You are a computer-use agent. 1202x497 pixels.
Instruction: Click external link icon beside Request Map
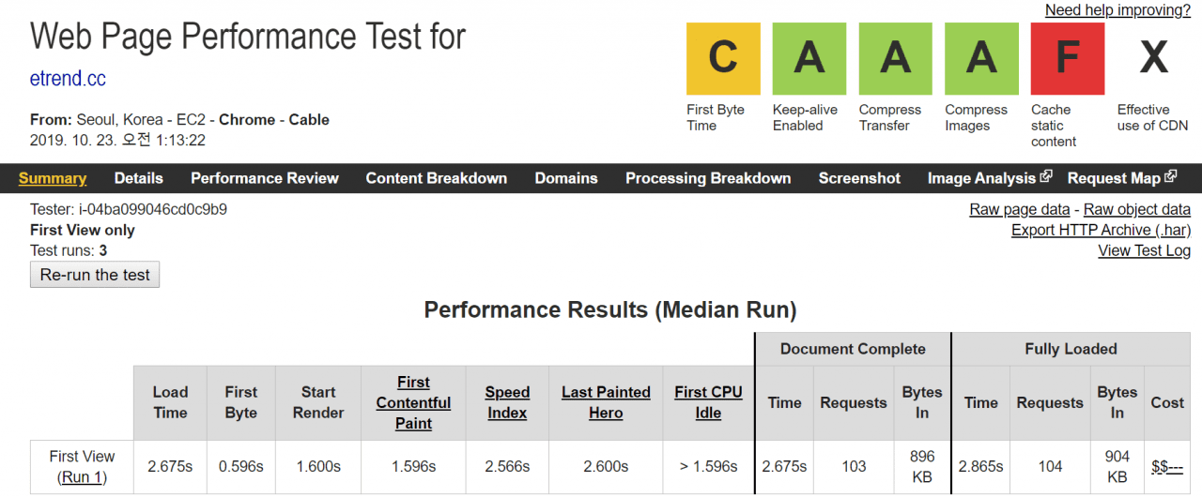click(1170, 176)
